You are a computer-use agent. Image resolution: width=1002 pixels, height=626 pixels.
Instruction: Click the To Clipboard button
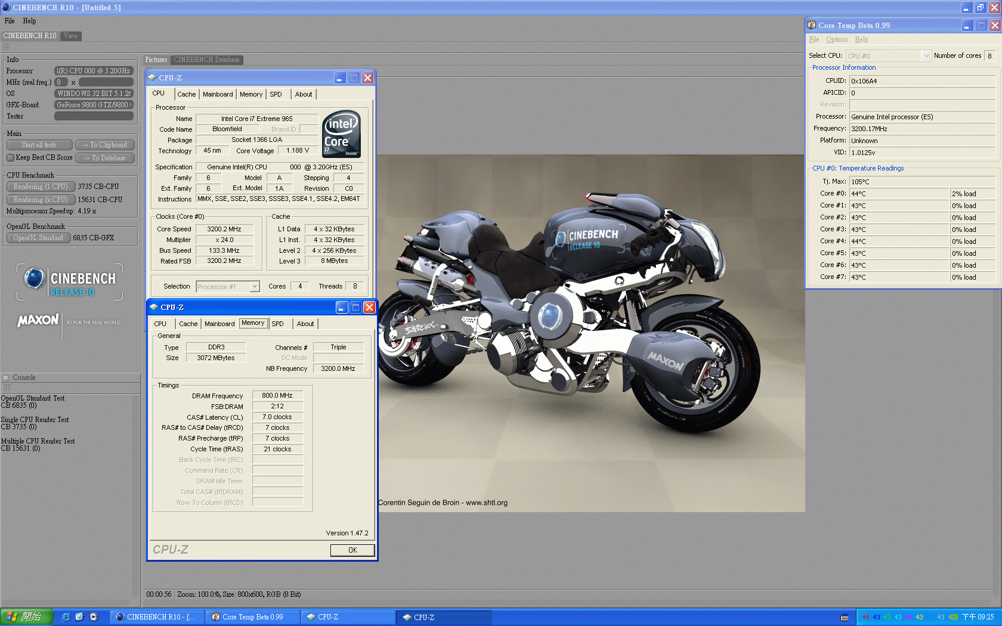[105, 145]
